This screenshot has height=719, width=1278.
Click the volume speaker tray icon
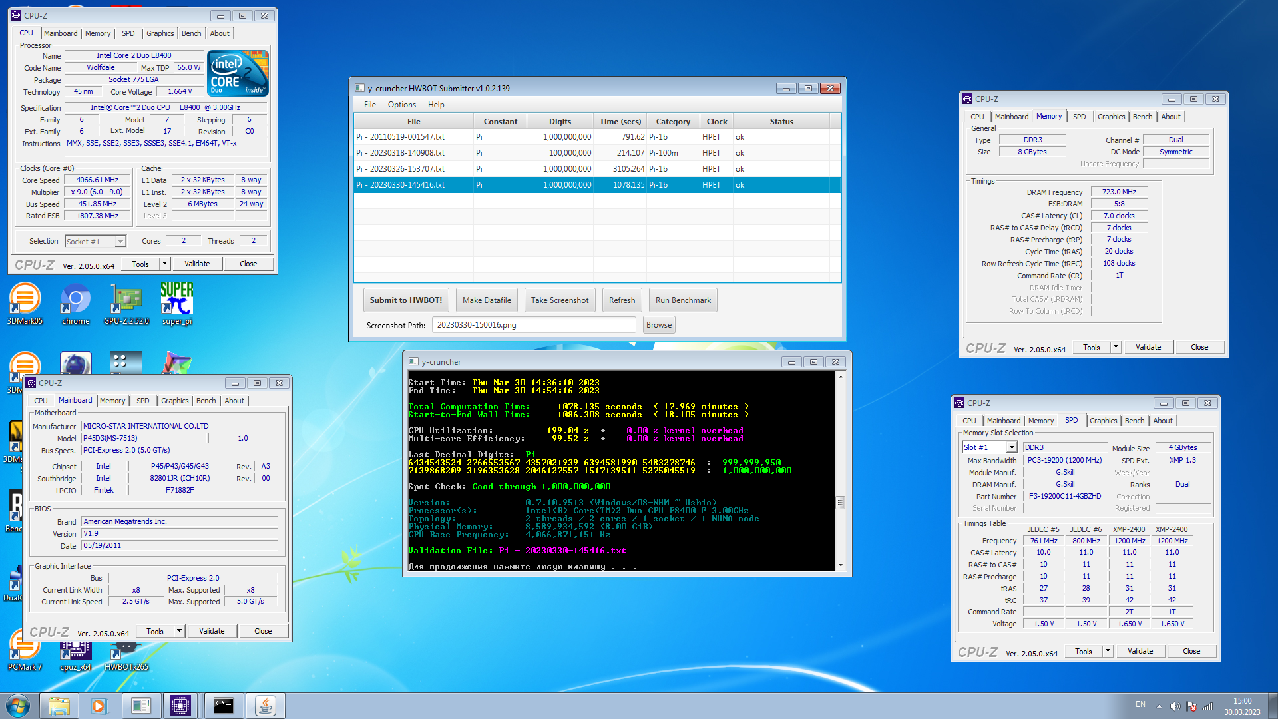click(1175, 706)
